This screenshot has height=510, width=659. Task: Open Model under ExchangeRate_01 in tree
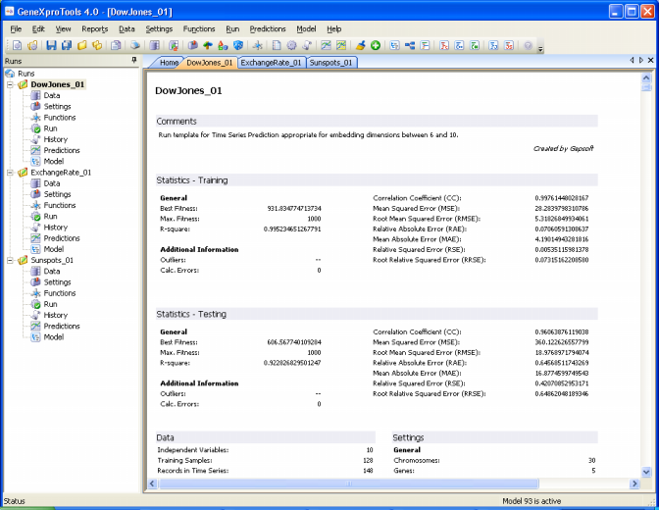point(53,249)
